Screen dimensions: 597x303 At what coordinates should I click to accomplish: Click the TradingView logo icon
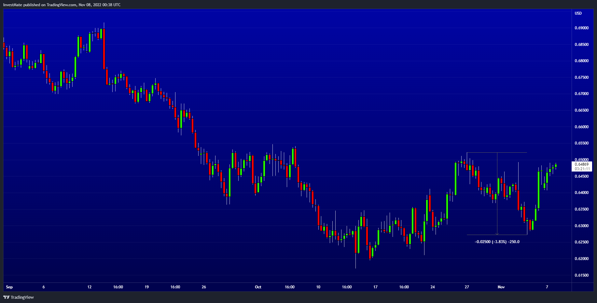pos(6,297)
